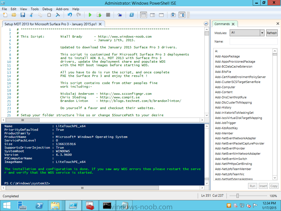
Task: Select the Setup MDT 2013 script tab
Action: pos(50,24)
